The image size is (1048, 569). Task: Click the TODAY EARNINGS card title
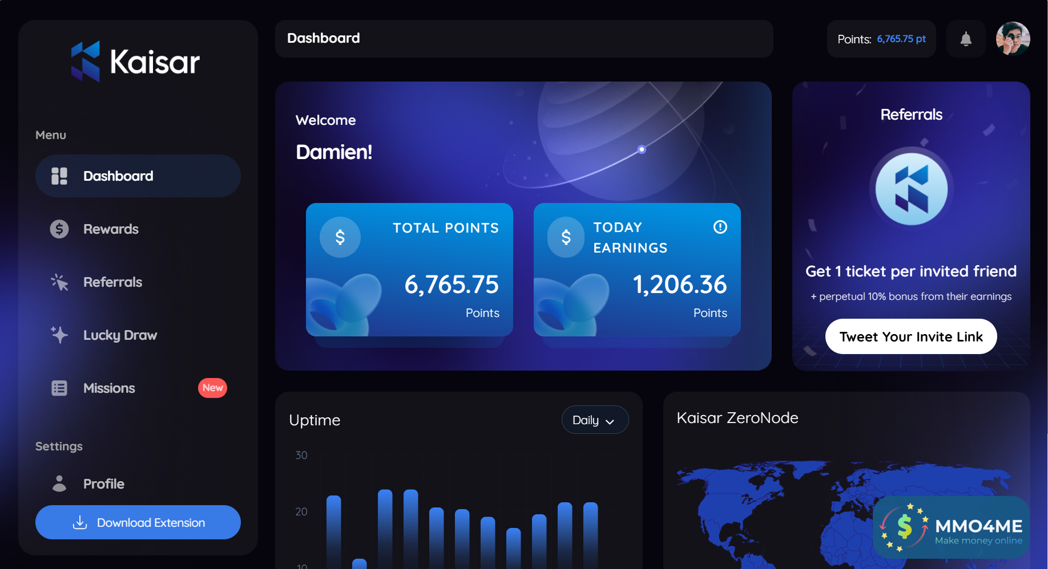[x=630, y=238]
